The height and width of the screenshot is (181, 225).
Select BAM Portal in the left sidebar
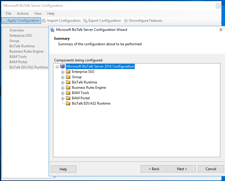pyautogui.click(x=18, y=62)
